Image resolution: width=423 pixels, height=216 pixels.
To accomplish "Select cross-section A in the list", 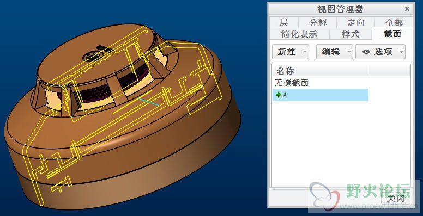I will (x=321, y=95).
